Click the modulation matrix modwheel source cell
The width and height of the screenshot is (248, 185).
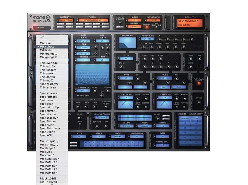[x=185, y=118]
